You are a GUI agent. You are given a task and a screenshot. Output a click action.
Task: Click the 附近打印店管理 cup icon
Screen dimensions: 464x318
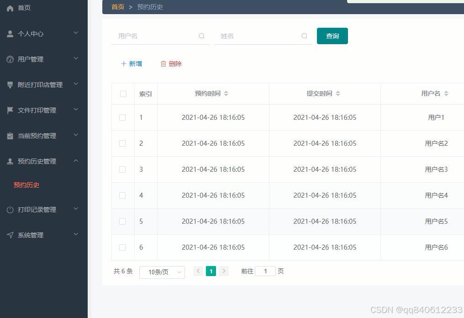(9, 84)
